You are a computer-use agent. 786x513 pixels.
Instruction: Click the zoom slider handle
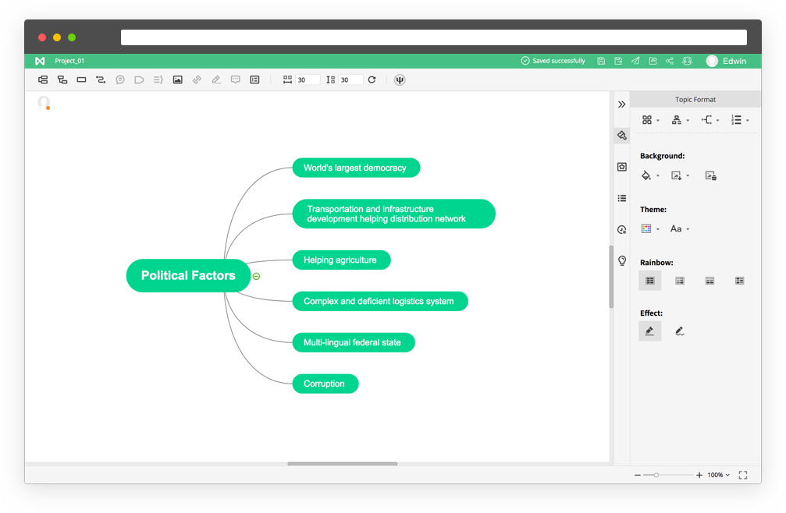(656, 475)
